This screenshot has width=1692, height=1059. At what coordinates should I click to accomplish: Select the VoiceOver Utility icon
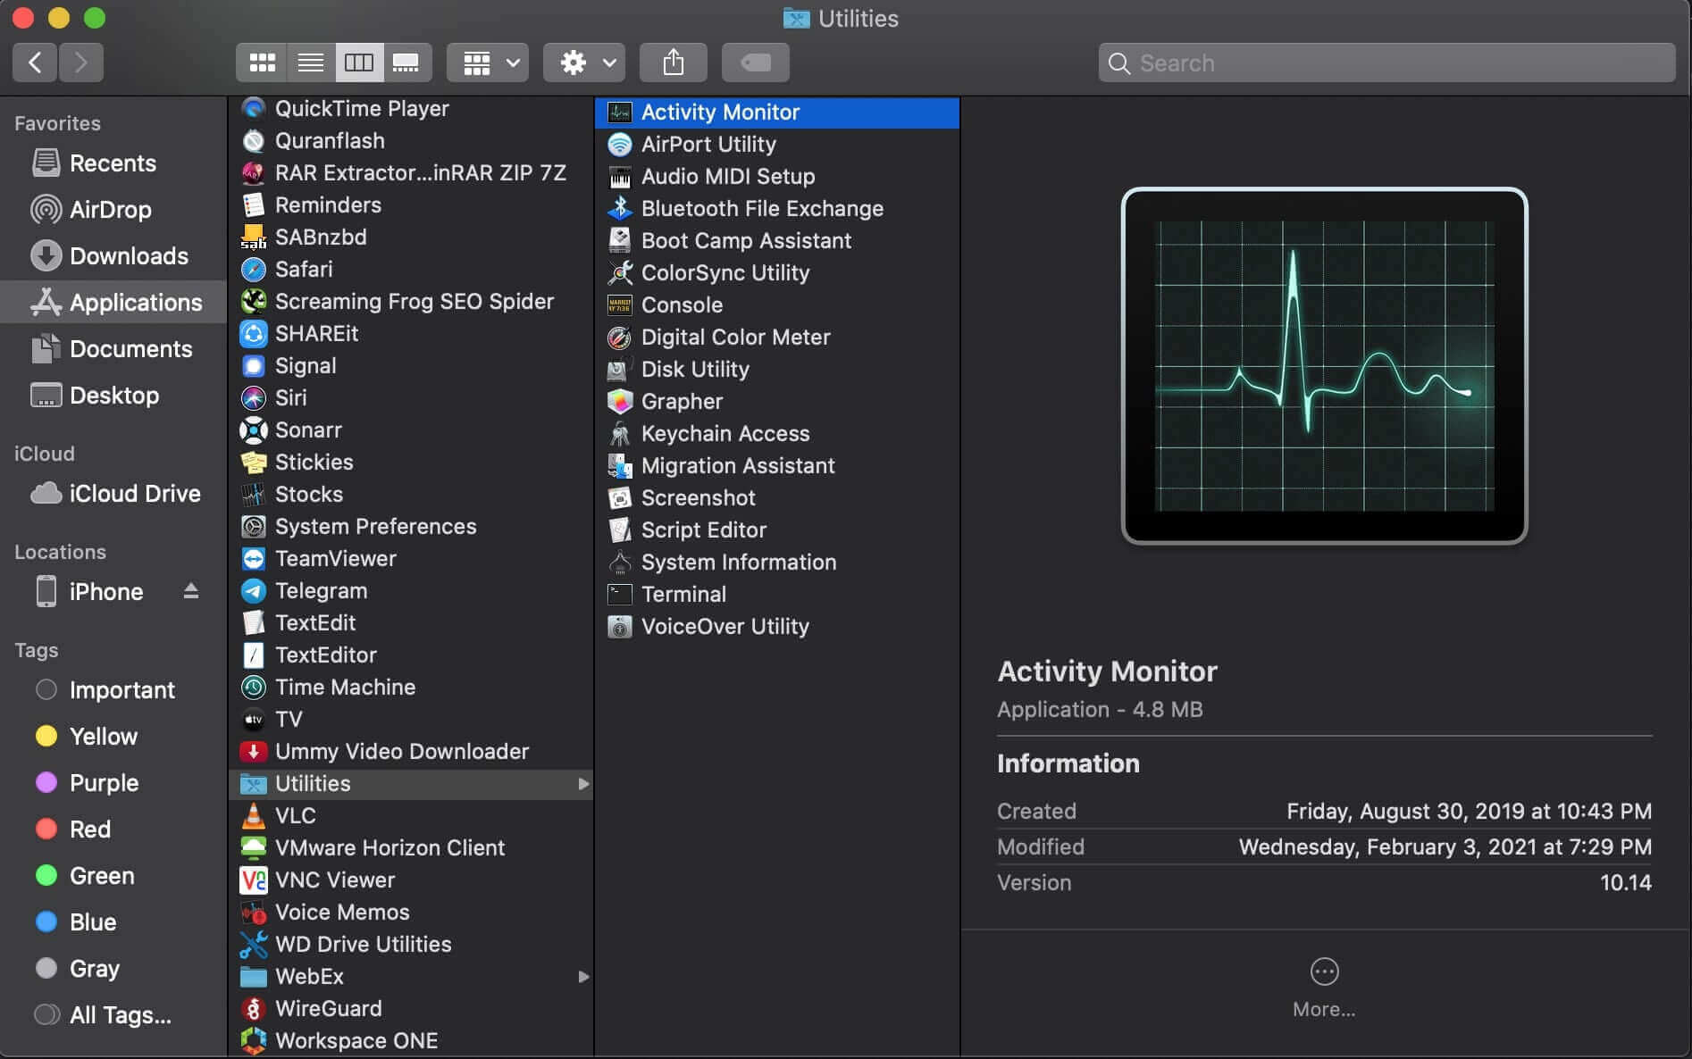click(619, 627)
